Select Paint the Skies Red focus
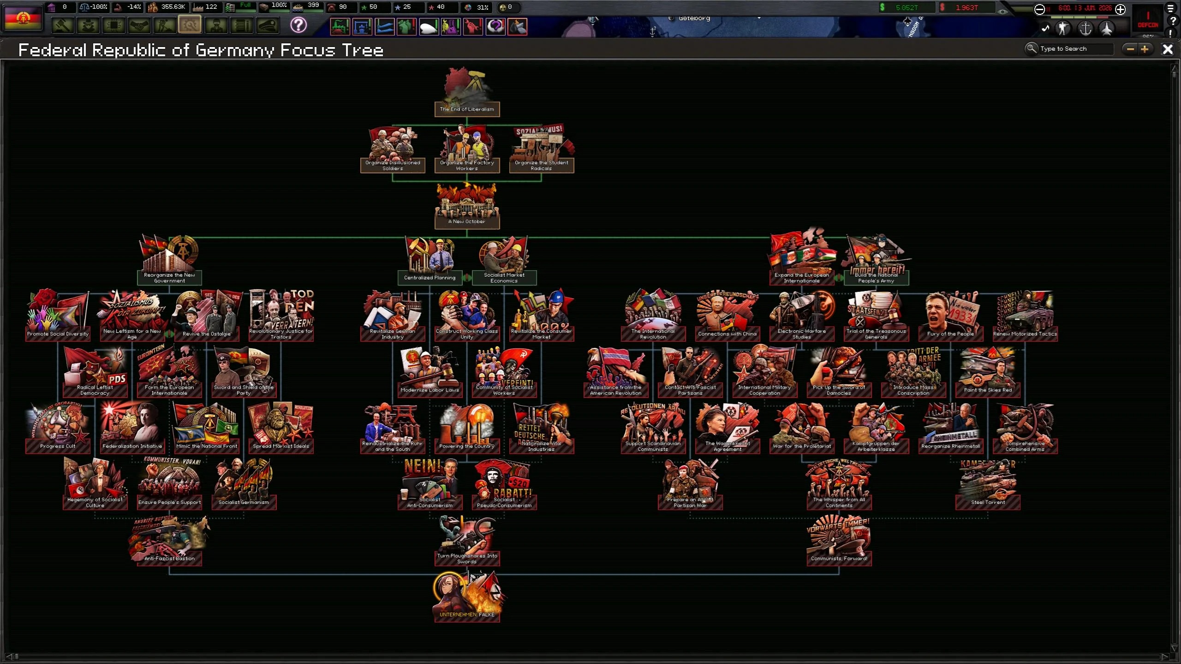Image resolution: width=1181 pixels, height=664 pixels. [988, 373]
